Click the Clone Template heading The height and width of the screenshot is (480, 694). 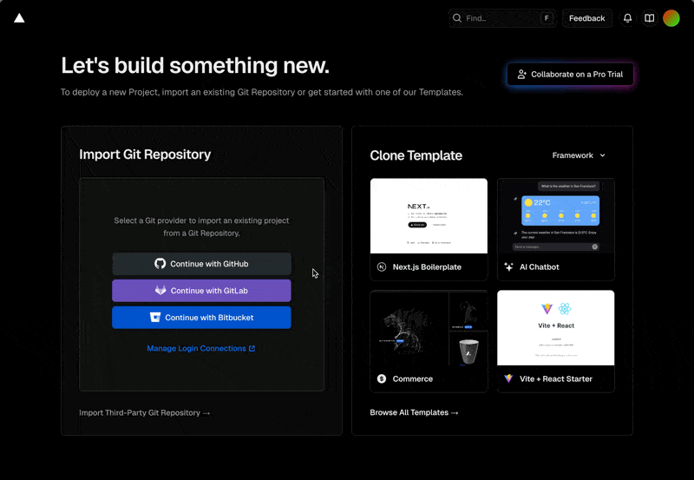pyautogui.click(x=416, y=155)
